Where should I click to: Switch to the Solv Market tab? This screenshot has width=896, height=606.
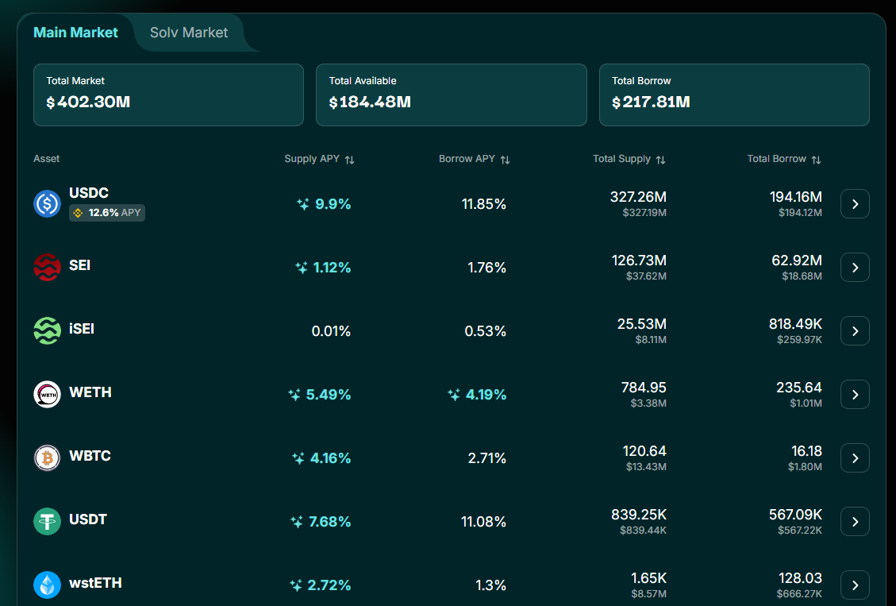(188, 33)
